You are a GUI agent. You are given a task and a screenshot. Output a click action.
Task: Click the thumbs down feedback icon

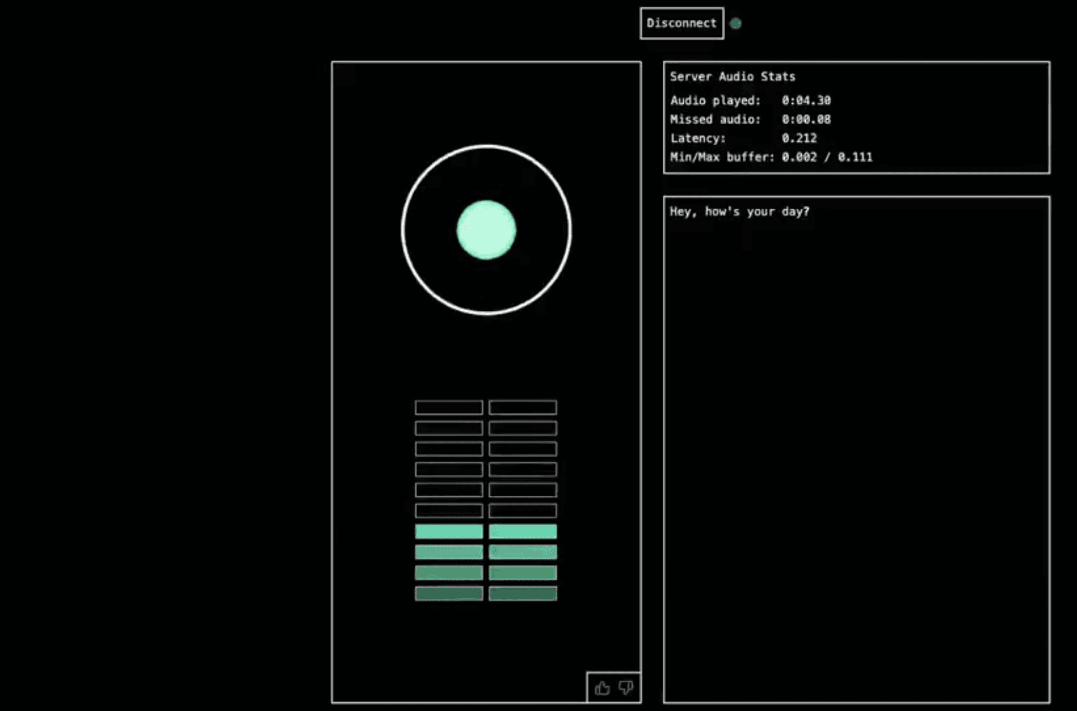coord(626,688)
